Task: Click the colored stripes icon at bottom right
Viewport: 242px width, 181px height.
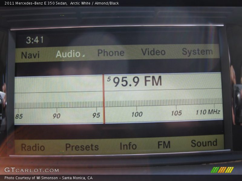Action: coord(222,170)
